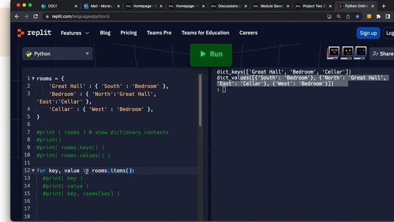
Task: Click the replit.com address bar
Action: pos(183,17)
